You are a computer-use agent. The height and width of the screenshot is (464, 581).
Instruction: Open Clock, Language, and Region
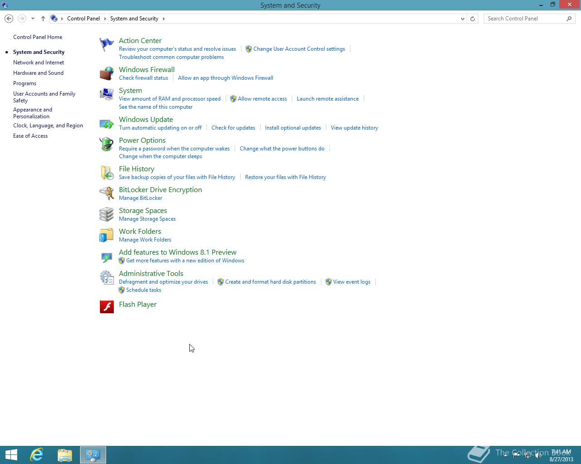click(x=48, y=126)
